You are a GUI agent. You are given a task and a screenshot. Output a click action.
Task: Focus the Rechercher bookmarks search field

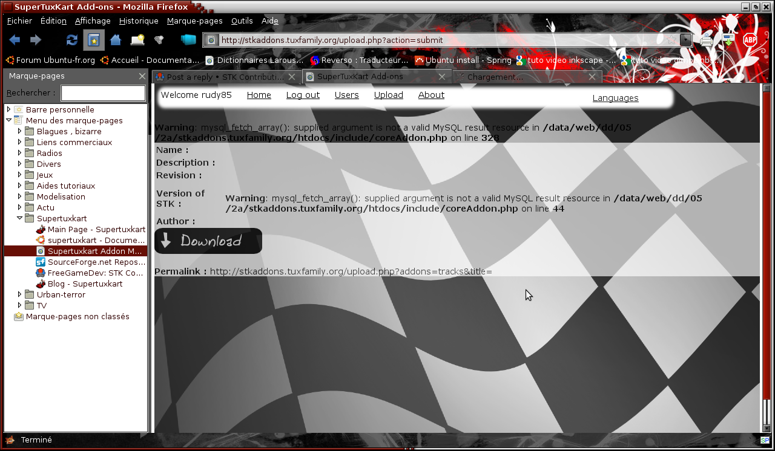tap(103, 93)
